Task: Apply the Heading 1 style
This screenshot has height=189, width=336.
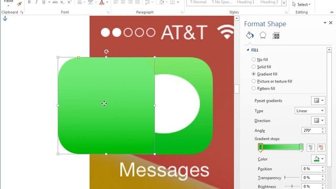Action: click(x=246, y=2)
